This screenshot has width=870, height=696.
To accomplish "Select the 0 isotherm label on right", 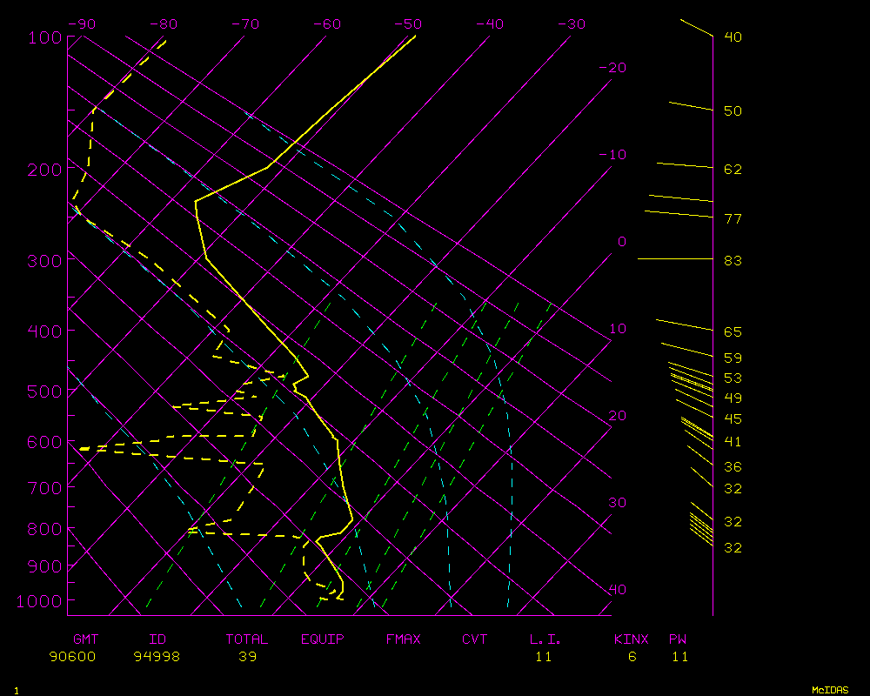I will pyautogui.click(x=622, y=242).
